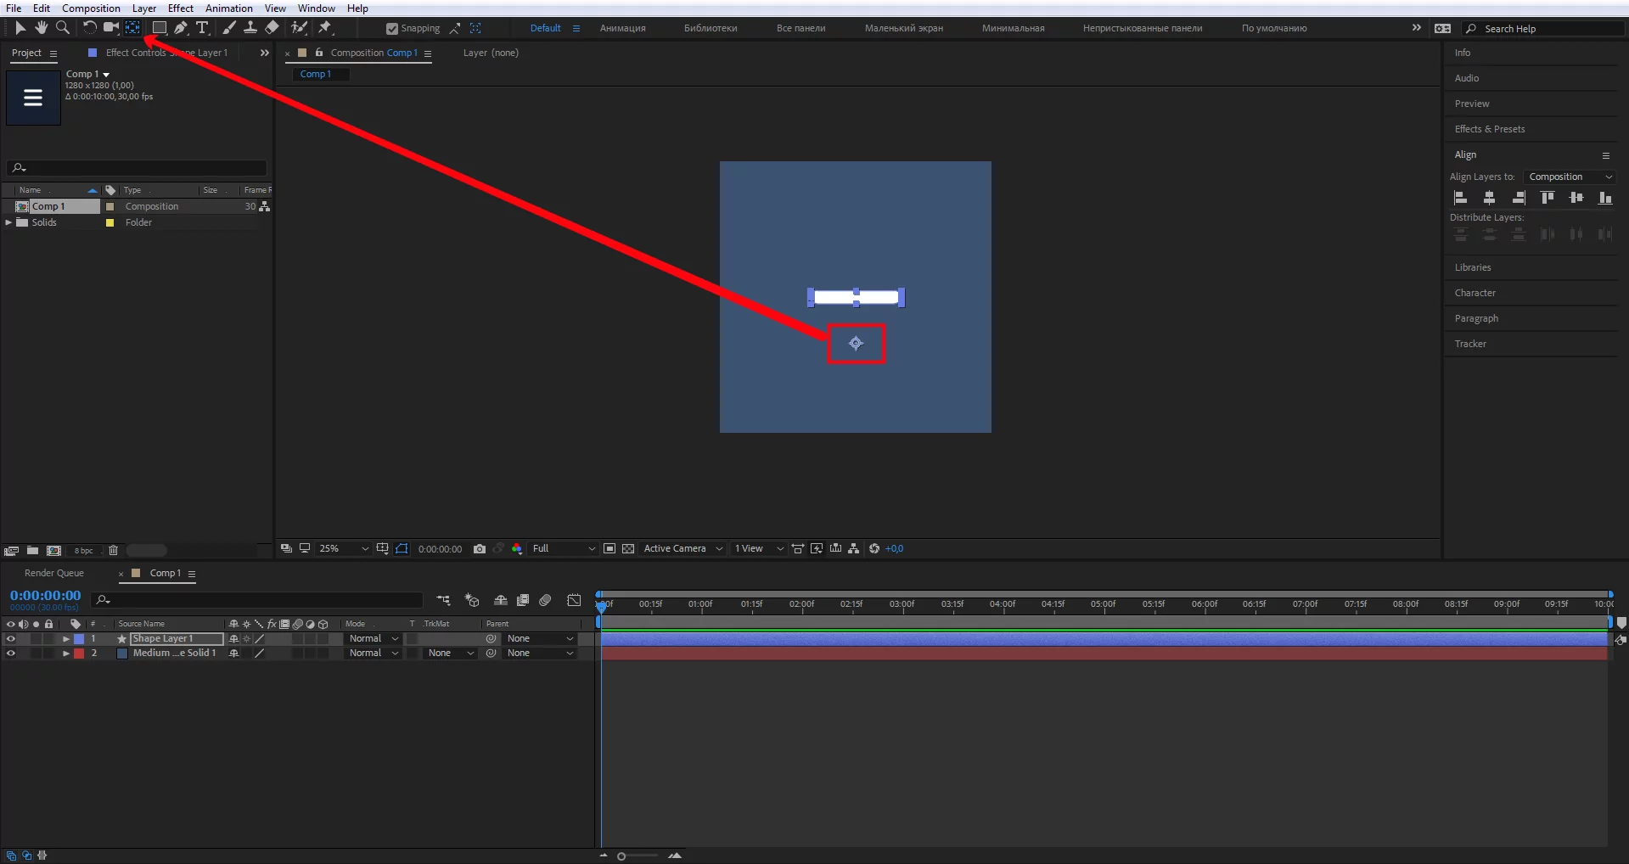Toggle the Snapping checkbox
This screenshot has width=1629, height=864.
(x=391, y=29)
